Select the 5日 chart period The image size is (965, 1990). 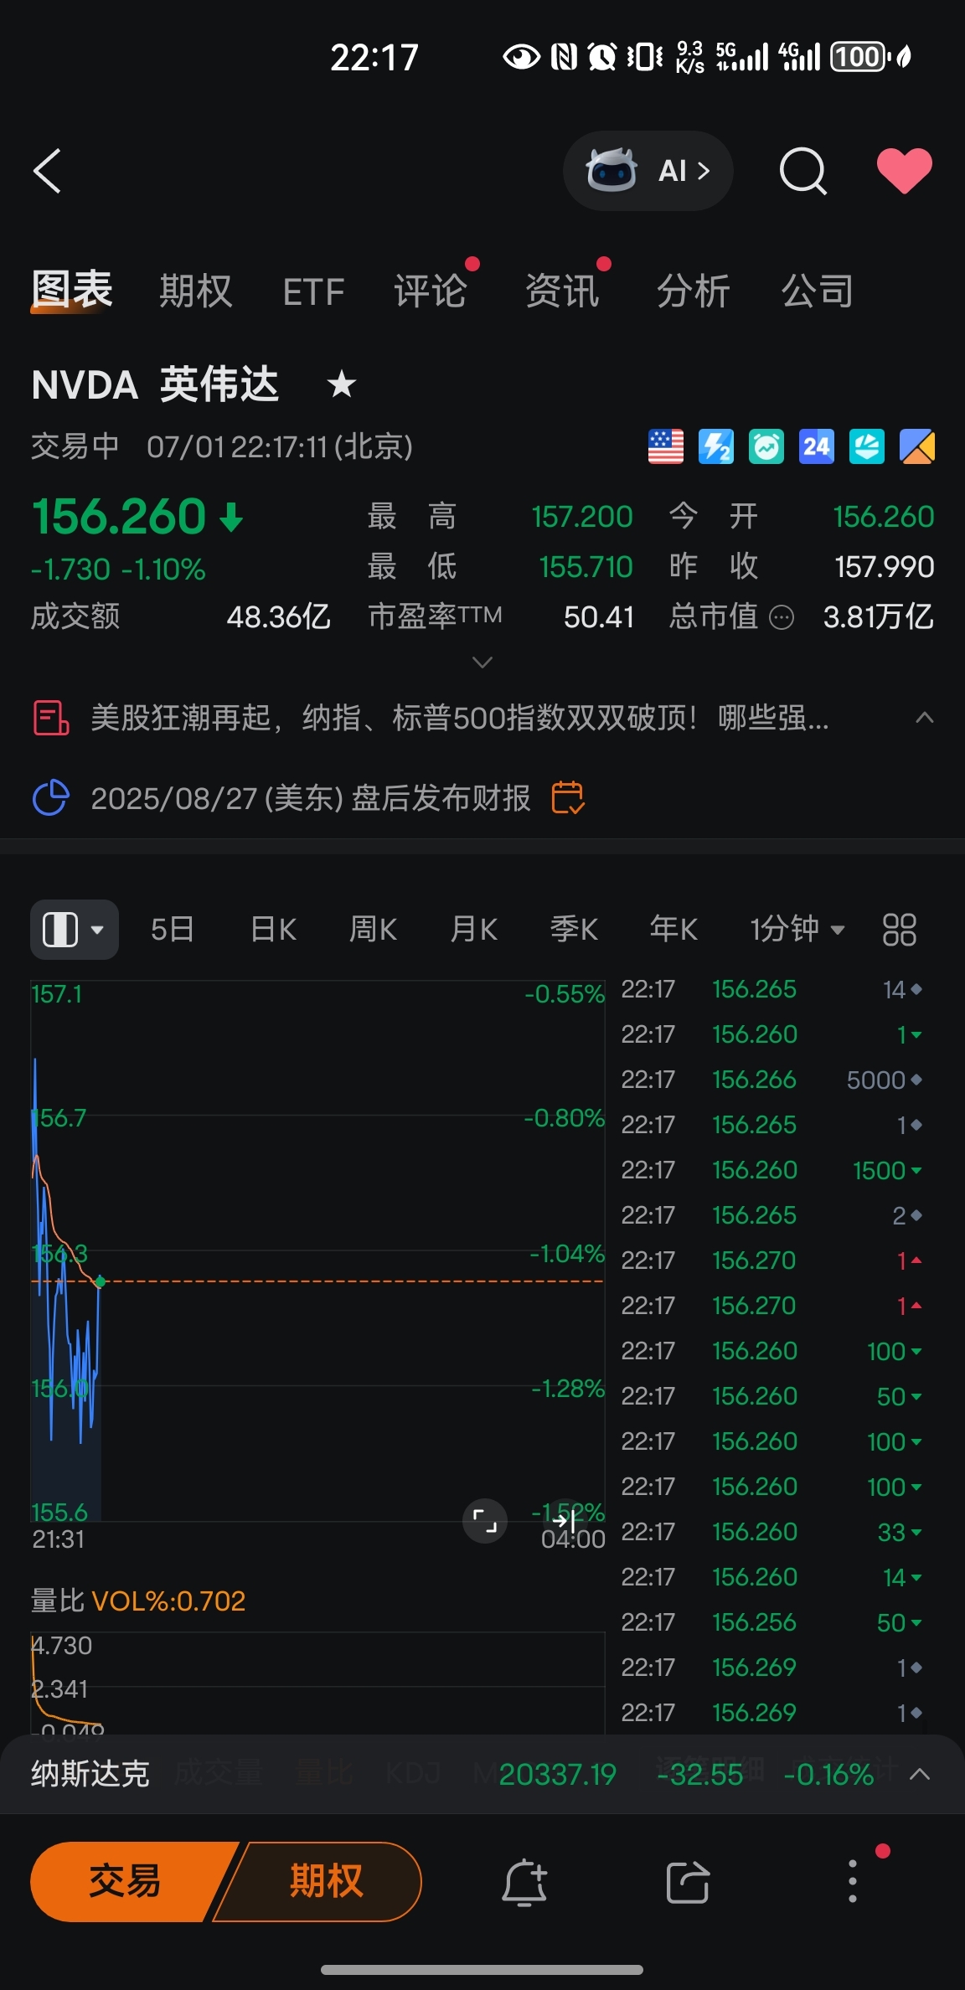coord(173,930)
